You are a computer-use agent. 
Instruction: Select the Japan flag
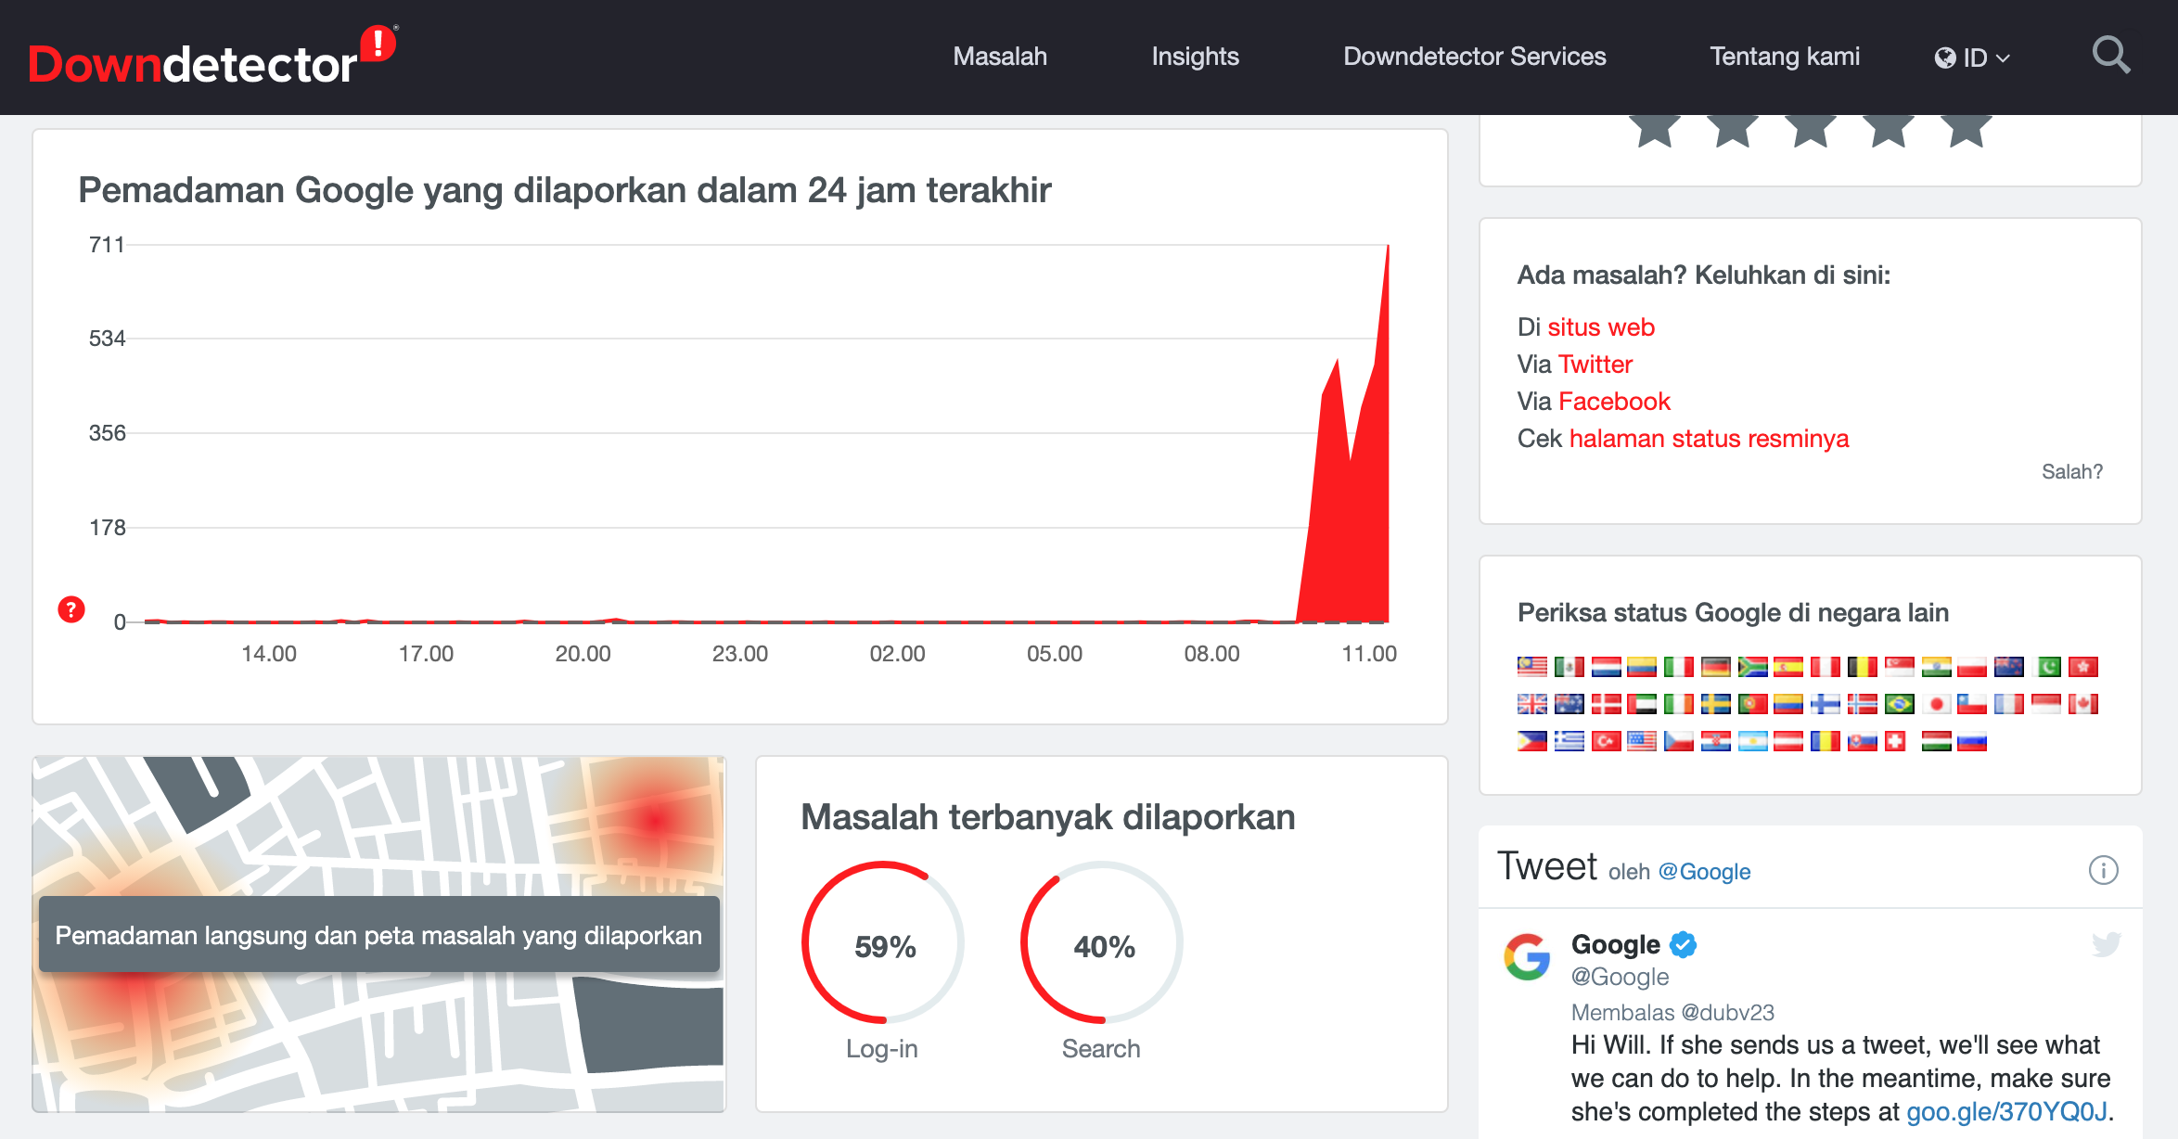[x=1936, y=704]
